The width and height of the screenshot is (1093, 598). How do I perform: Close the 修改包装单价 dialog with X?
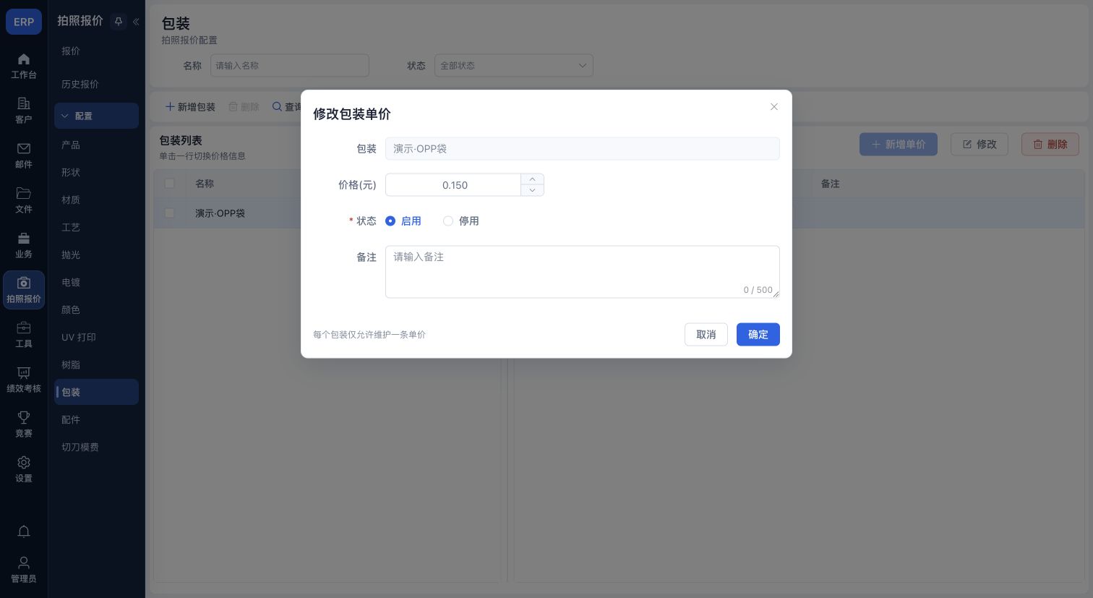tap(774, 106)
